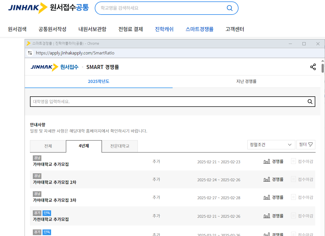This screenshot has width=325, height=236.
Task: Minimize the 스마트경쟁률 Chrome popup window
Action: pos(290,44)
